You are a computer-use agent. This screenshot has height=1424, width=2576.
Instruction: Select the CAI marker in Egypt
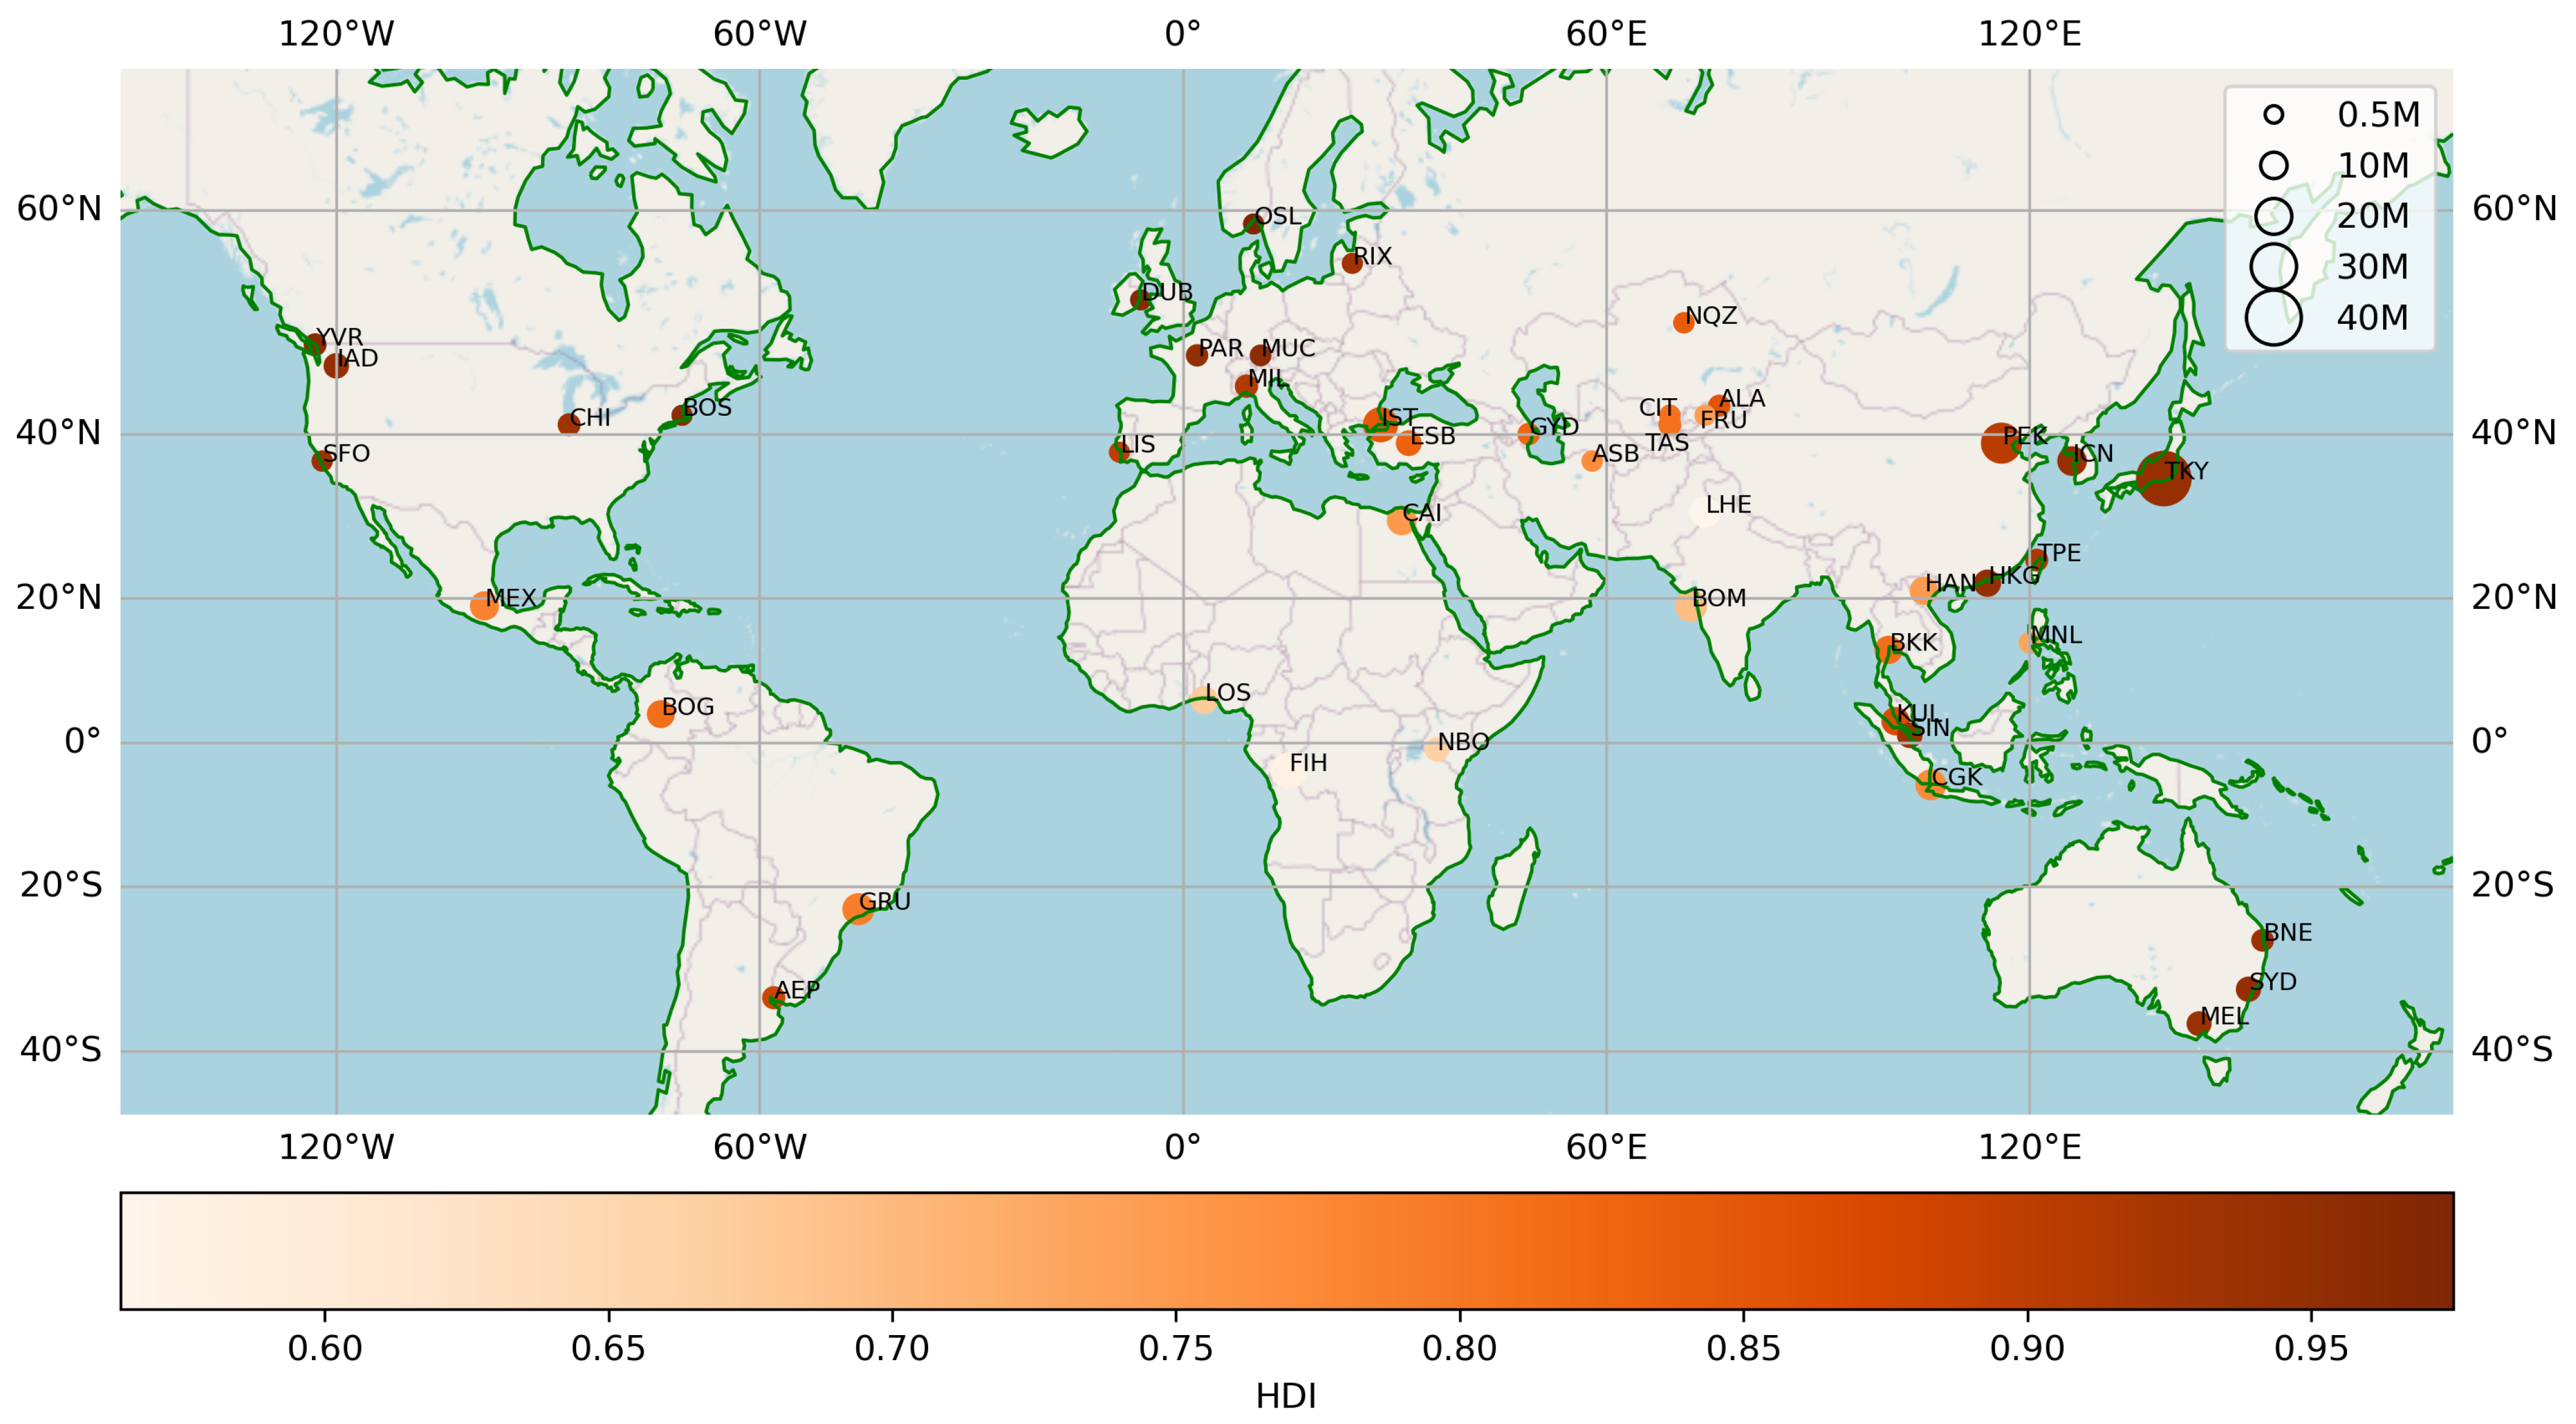point(1400,521)
